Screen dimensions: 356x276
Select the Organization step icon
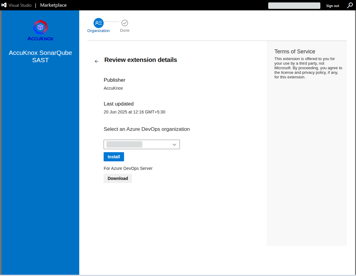(98, 23)
